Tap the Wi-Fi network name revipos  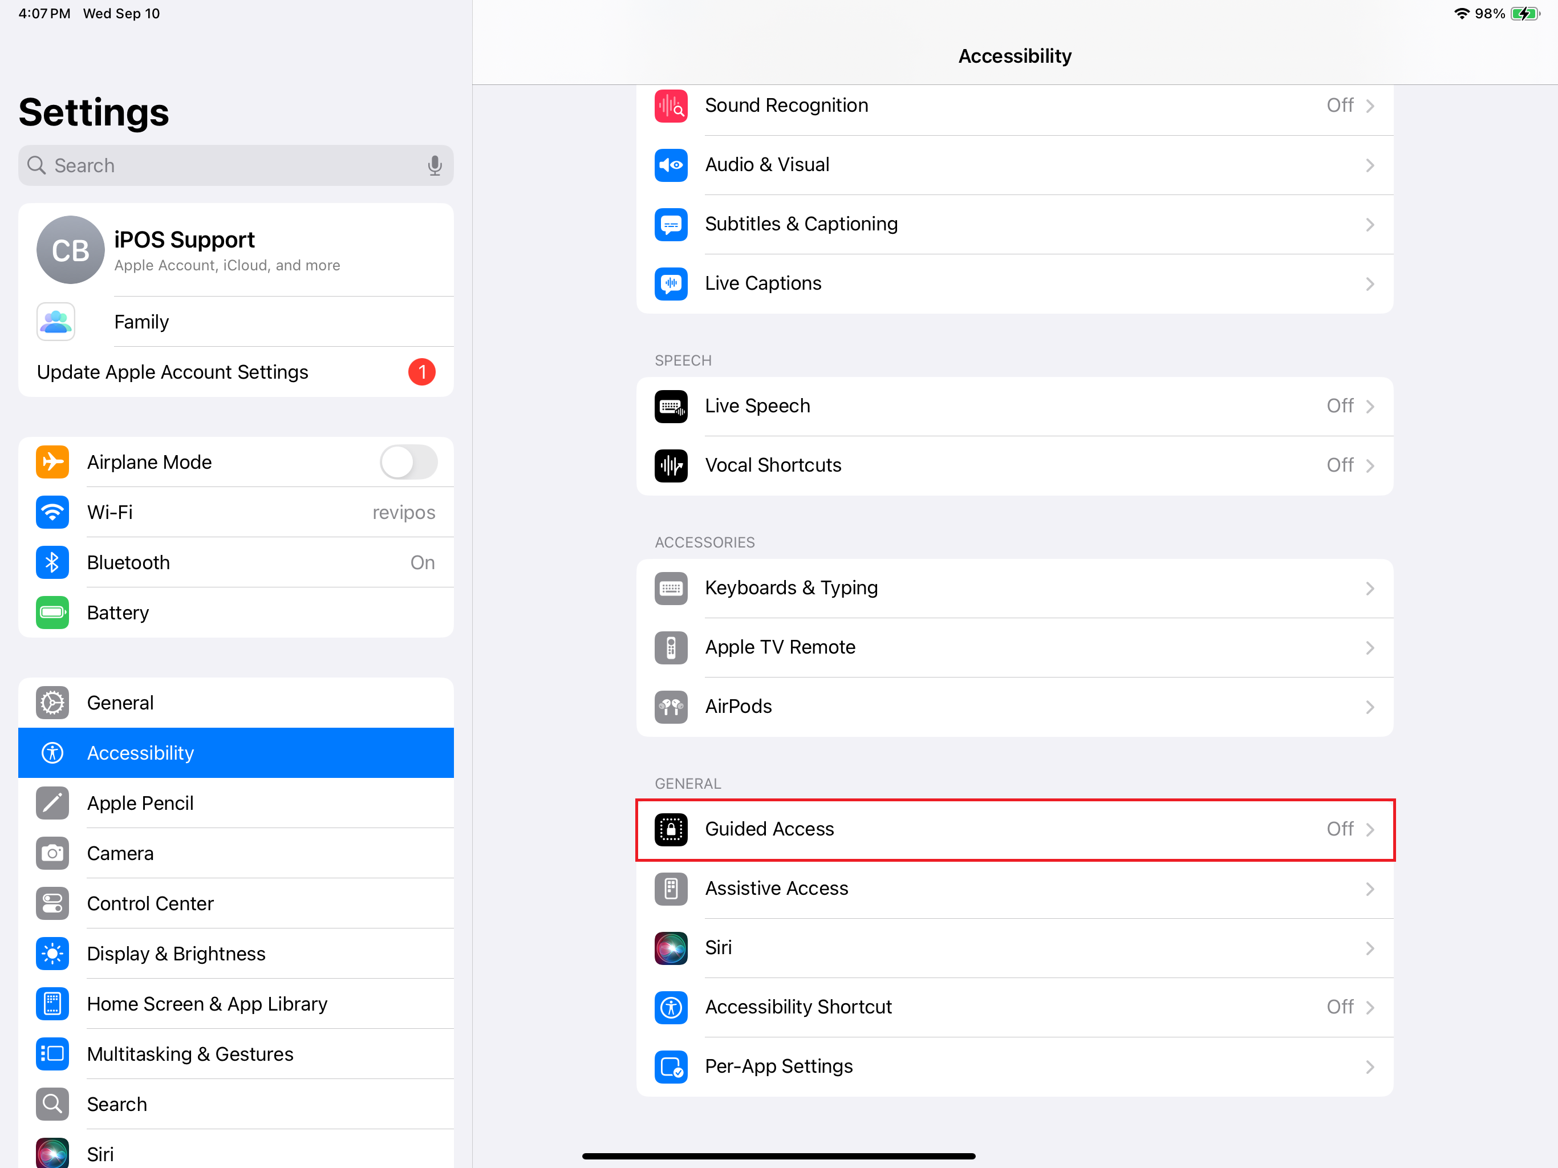pos(404,512)
